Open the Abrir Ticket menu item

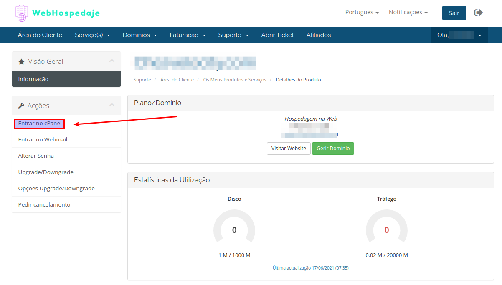coord(278,35)
